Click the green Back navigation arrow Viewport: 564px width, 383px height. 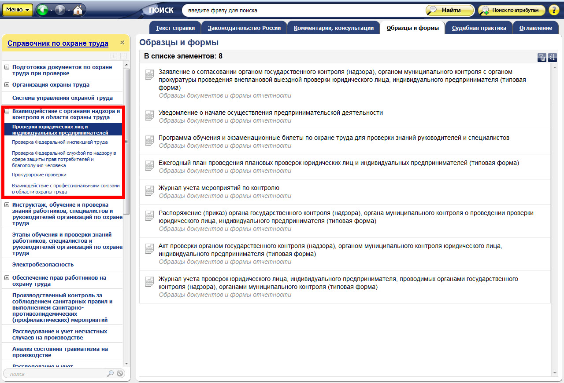point(42,10)
